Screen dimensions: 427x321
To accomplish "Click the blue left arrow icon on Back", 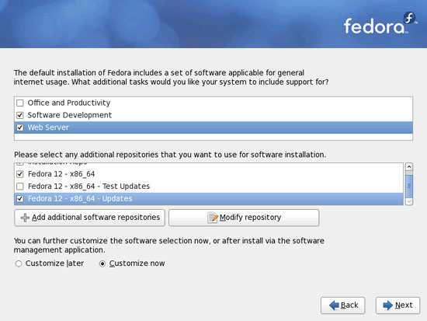I will [x=334, y=305].
